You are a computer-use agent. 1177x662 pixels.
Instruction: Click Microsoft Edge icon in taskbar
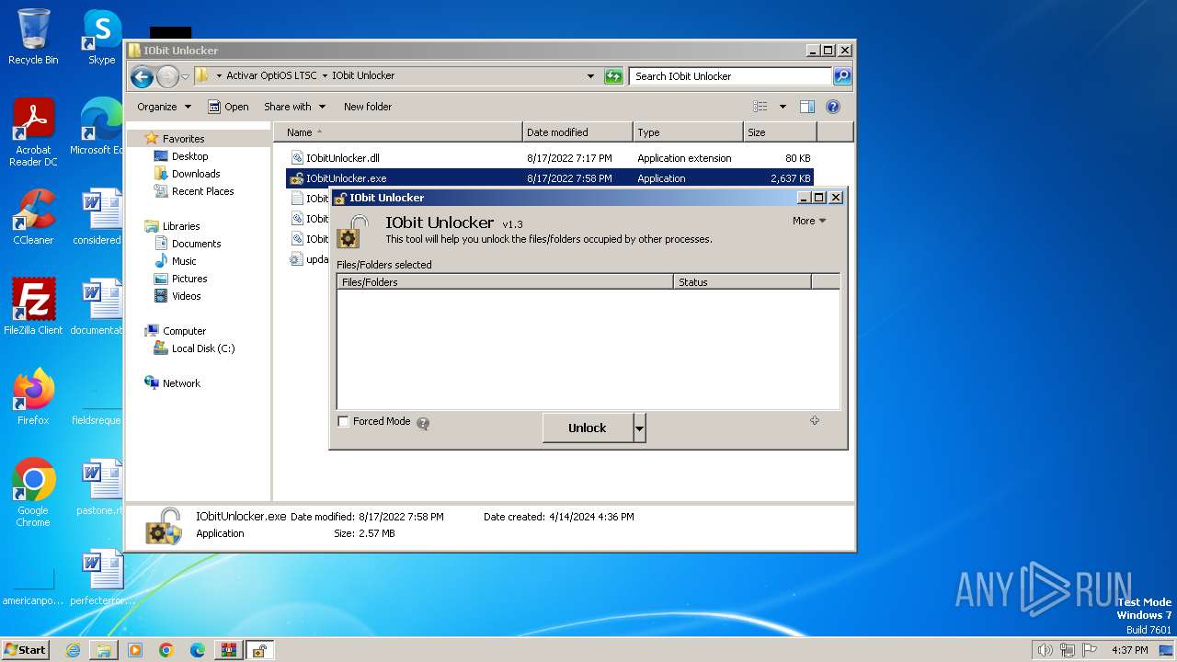pyautogui.click(x=198, y=650)
